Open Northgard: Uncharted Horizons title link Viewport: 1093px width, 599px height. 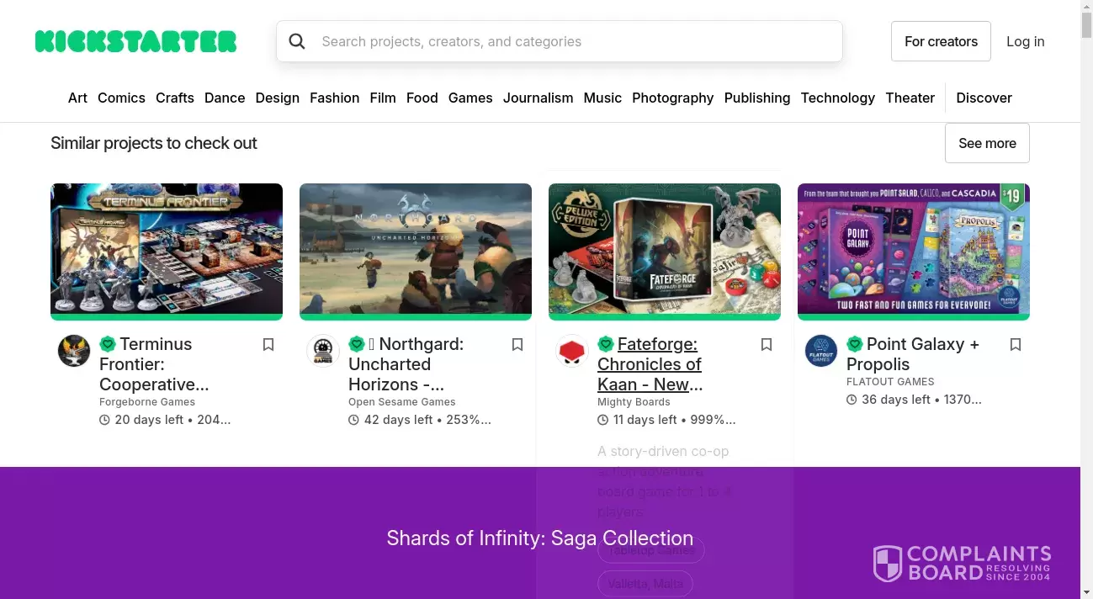(x=406, y=364)
